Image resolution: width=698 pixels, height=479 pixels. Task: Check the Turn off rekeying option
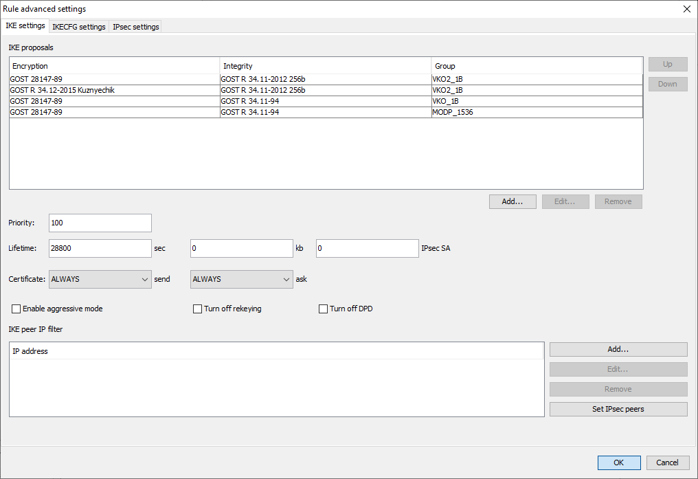point(198,309)
